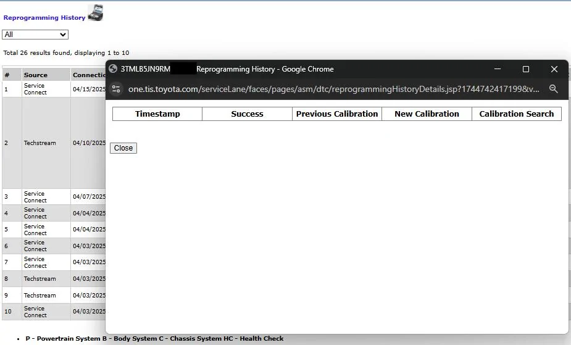Click the Success column header
Screen dimensions: 571x345
tap(247, 114)
